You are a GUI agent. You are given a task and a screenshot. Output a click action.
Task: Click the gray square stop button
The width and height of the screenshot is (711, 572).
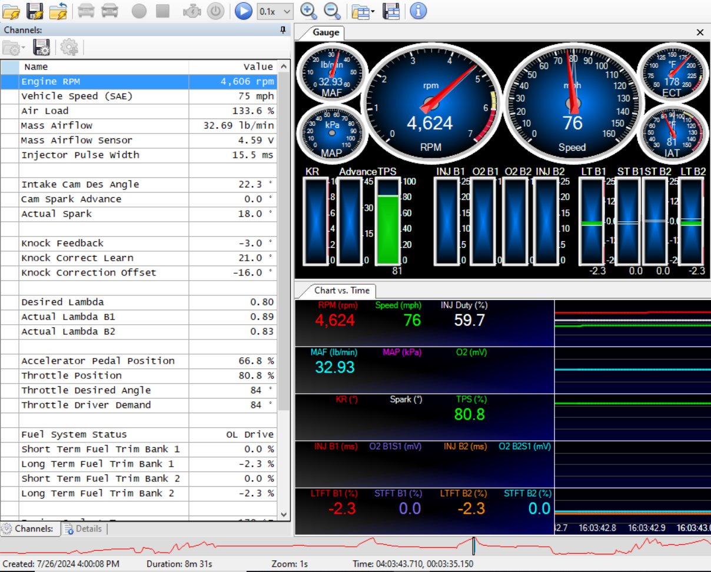[x=162, y=11]
